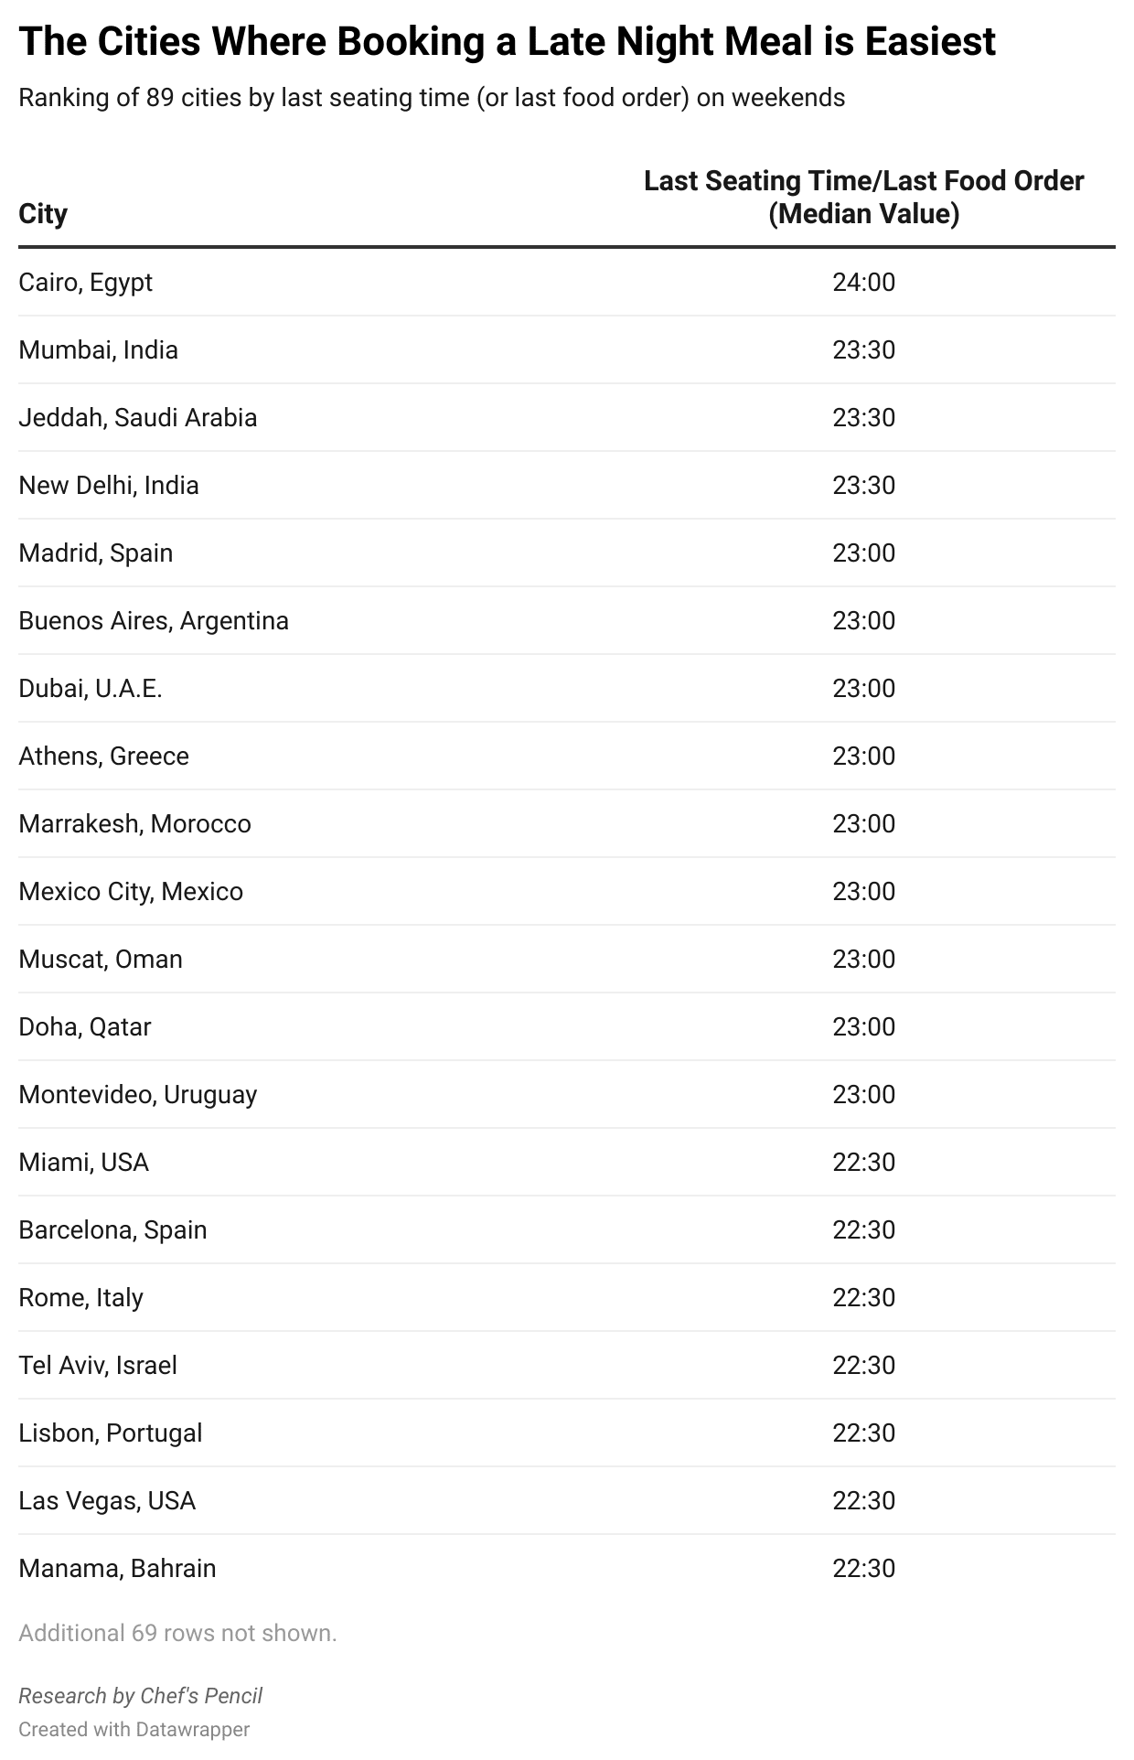Select the New Delhi, India row
The width and height of the screenshot is (1134, 1760).
pyautogui.click(x=108, y=485)
